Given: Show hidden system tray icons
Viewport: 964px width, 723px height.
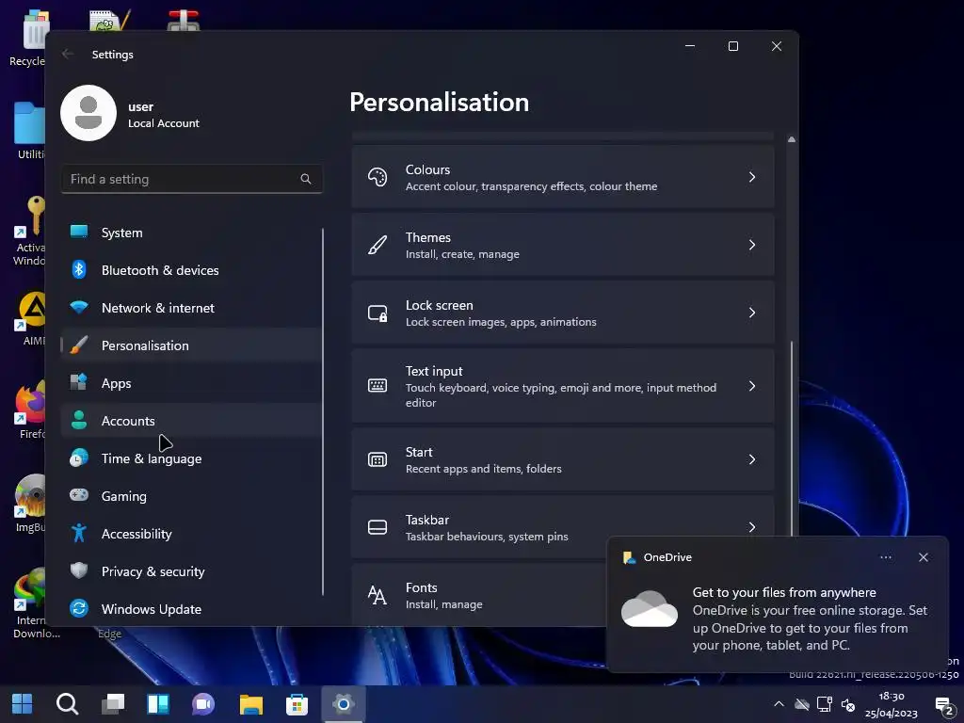Looking at the screenshot, I should 779,704.
